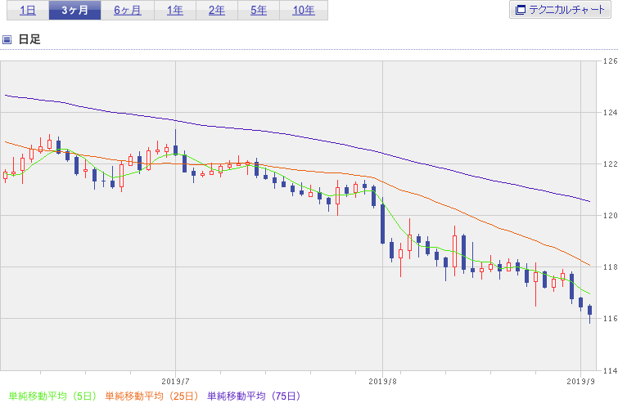Image resolution: width=618 pixels, height=403 pixels.
Task: Click the 単純移動平均（5日）green legend label
Action: point(52,396)
